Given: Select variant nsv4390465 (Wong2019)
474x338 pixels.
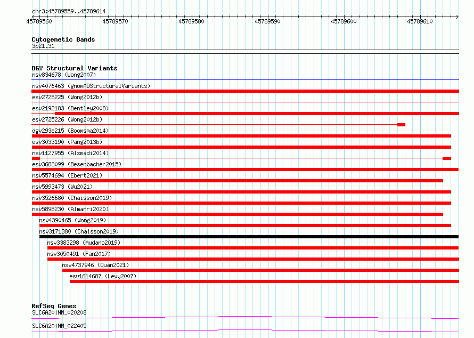Looking at the screenshot, I should coord(72,220).
